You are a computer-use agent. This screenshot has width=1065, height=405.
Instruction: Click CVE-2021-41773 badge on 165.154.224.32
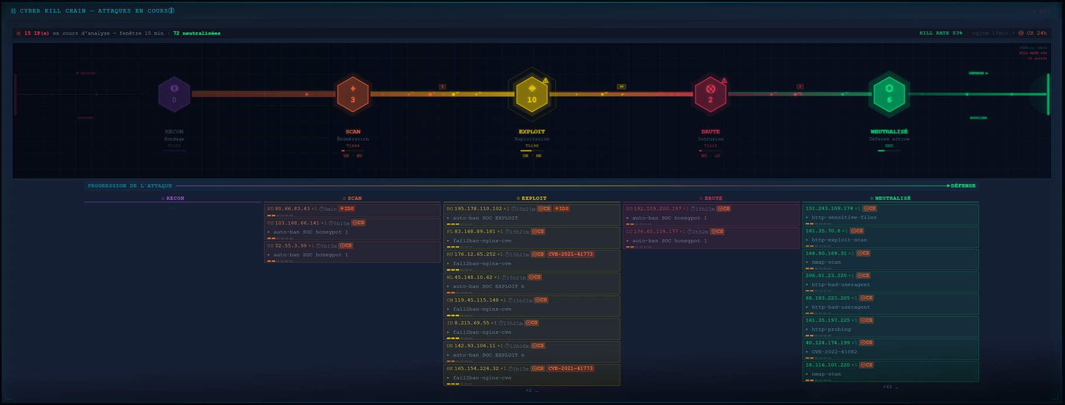click(571, 368)
